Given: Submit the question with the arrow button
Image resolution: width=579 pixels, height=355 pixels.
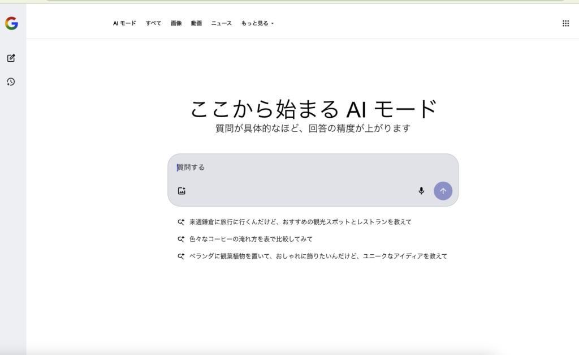Looking at the screenshot, I should coord(443,191).
